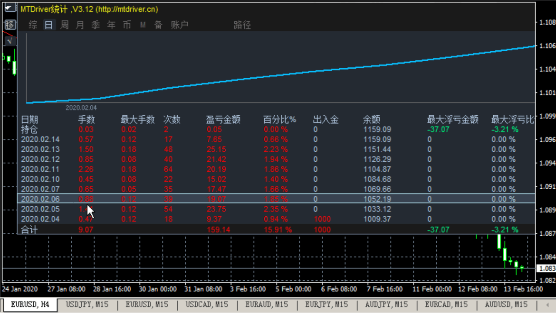
Task: Switch to the EURJPY,M15 chart tab
Action: click(326, 304)
